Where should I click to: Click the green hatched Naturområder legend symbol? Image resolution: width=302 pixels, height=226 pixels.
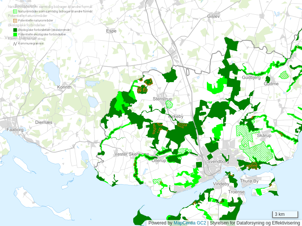(15, 12)
